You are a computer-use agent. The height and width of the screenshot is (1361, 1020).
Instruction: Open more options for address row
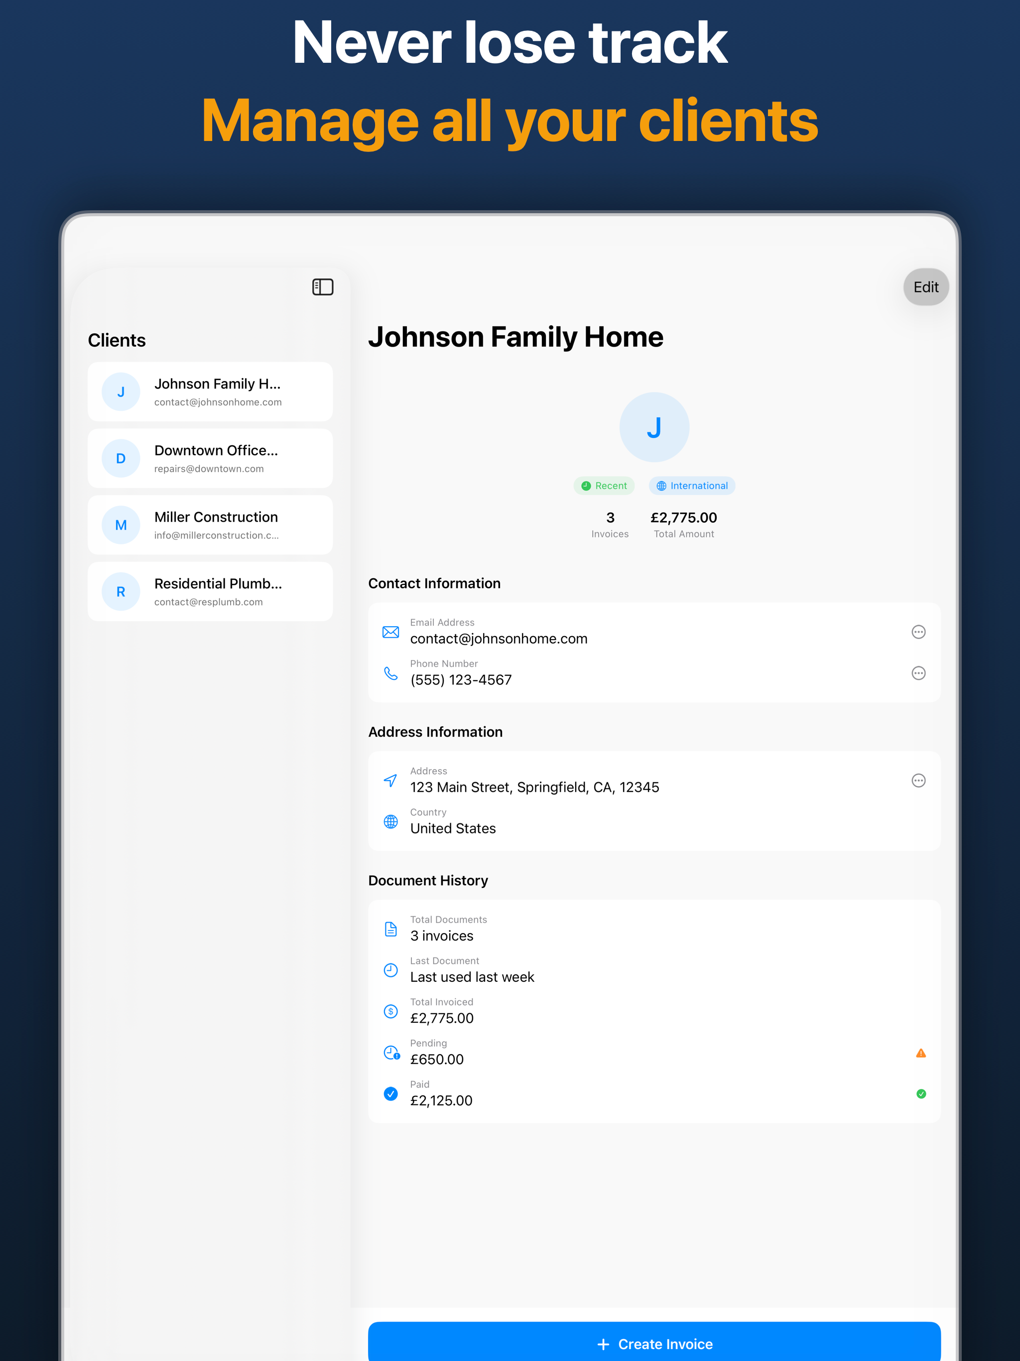(x=918, y=780)
